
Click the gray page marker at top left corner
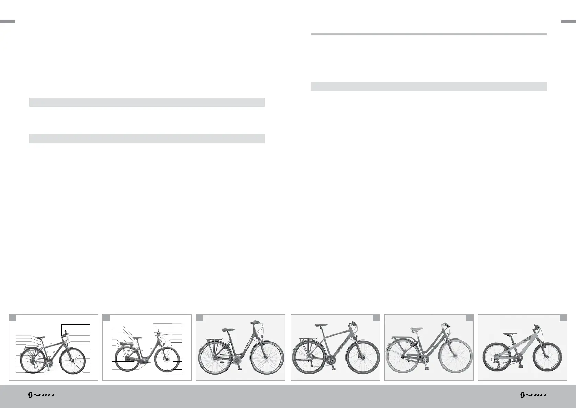click(8, 21)
